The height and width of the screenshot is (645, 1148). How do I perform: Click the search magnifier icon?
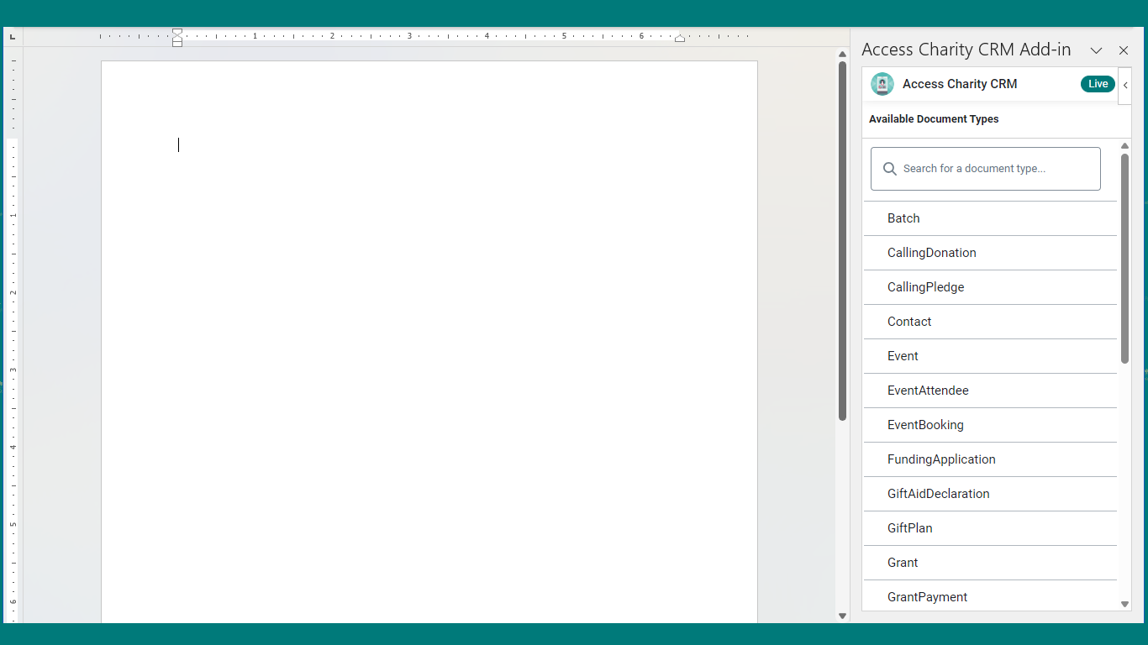pyautogui.click(x=890, y=169)
